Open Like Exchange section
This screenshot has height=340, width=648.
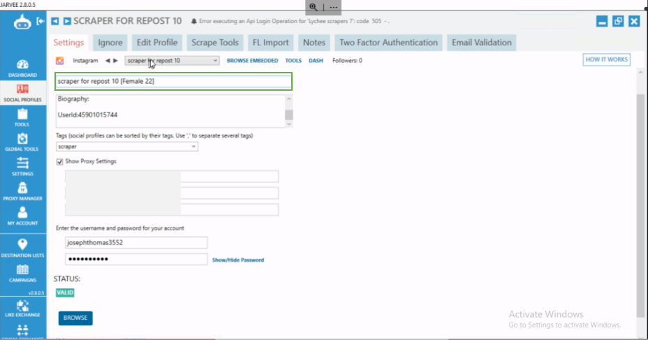[22, 308]
